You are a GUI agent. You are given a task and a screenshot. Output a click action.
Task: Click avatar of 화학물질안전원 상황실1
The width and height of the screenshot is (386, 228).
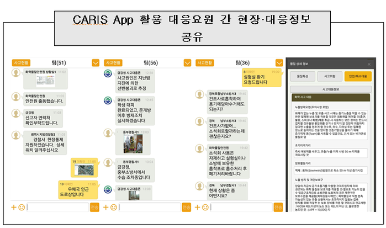point(16,73)
